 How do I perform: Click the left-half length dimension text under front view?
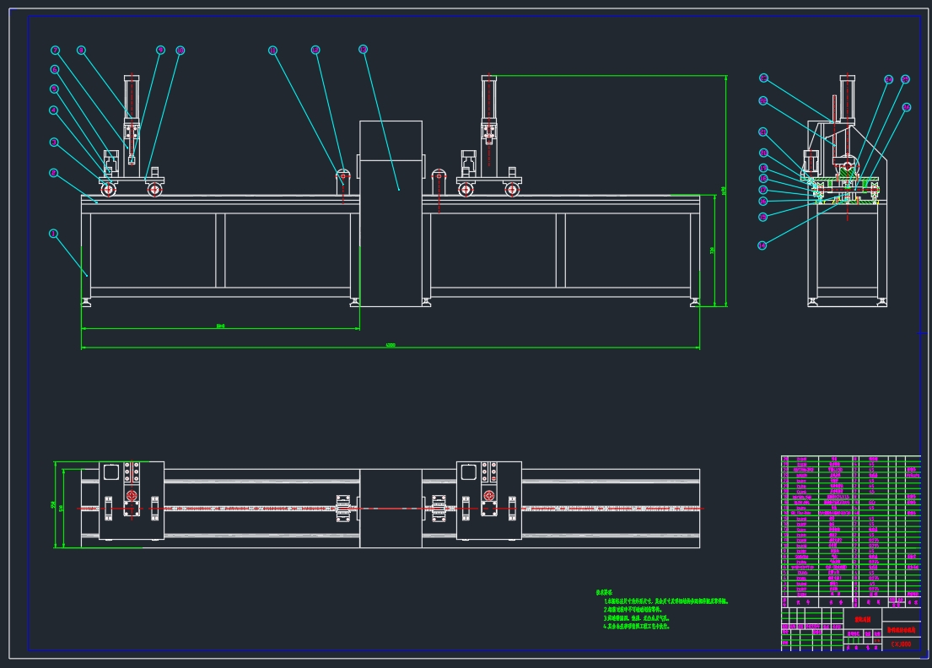coord(220,326)
